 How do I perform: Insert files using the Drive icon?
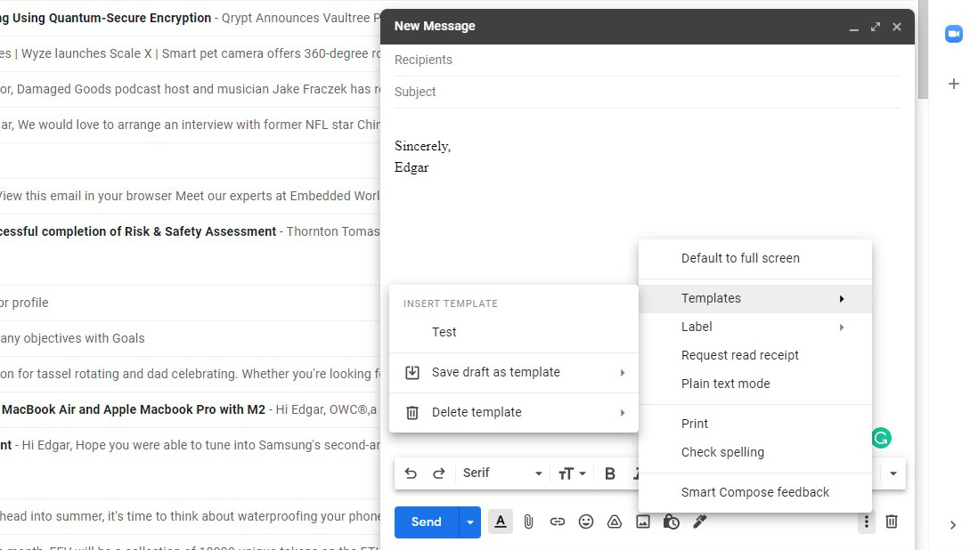(615, 522)
